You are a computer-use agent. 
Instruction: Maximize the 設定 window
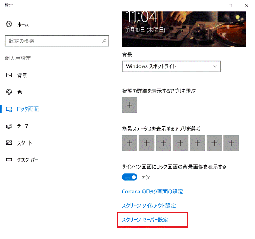(x=230, y=6)
